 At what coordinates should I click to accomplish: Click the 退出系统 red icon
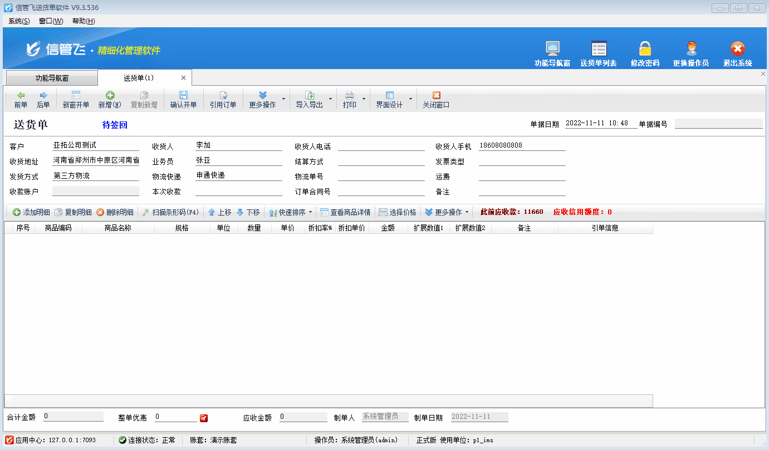click(737, 49)
